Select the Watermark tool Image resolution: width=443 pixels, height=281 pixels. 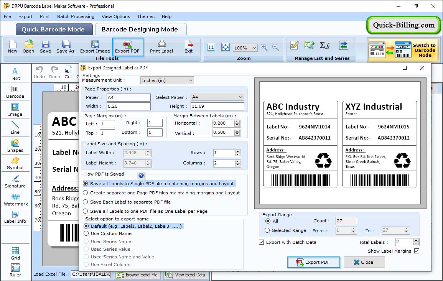(16, 200)
